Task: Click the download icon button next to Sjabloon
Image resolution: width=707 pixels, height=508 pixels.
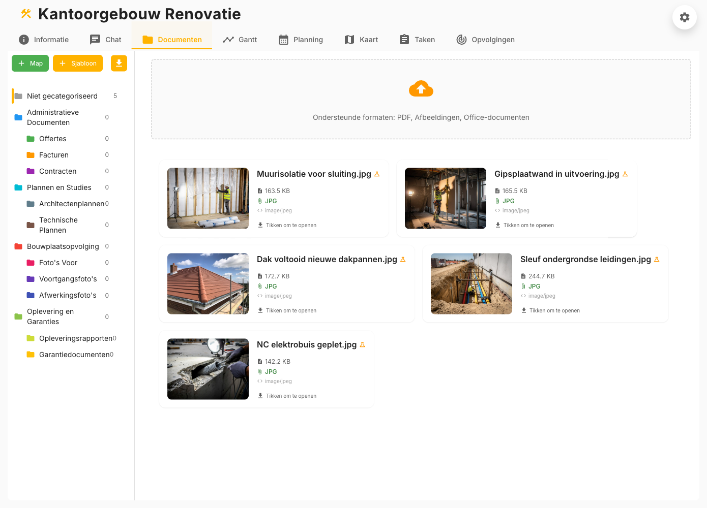Action: (x=119, y=63)
